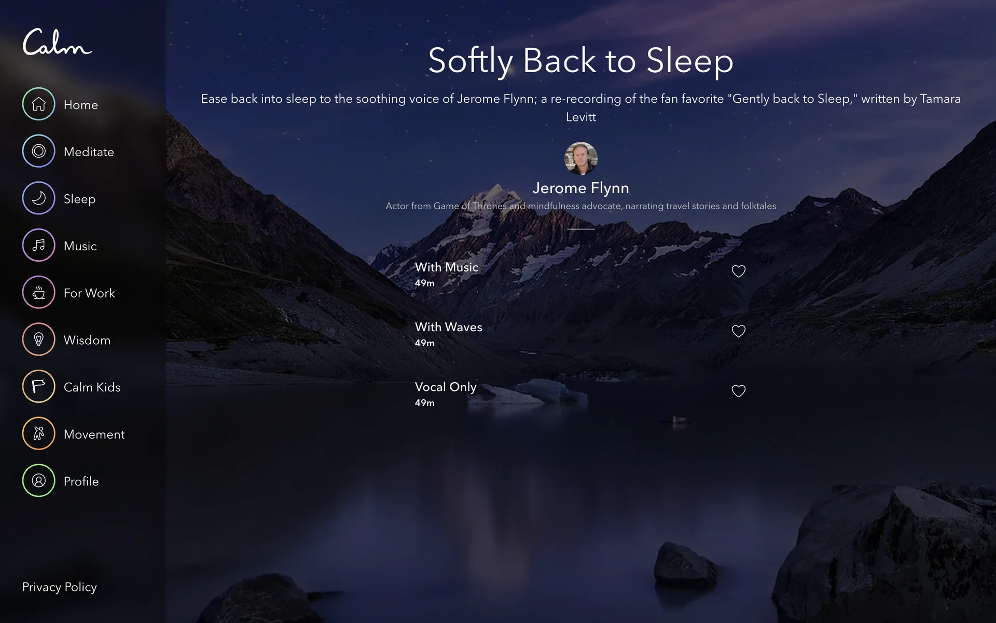Open the Sleep moon icon

38,198
